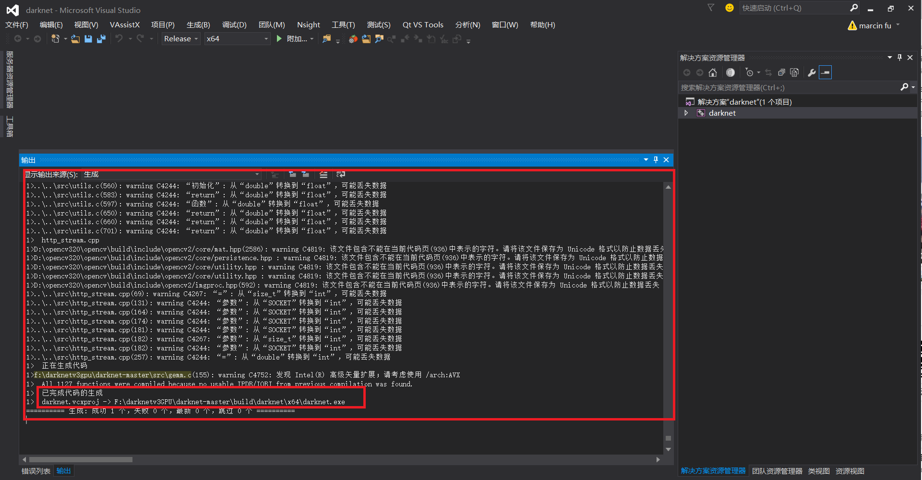Toggle word wrap in the Output window
This screenshot has height=480, width=922.
click(x=341, y=174)
